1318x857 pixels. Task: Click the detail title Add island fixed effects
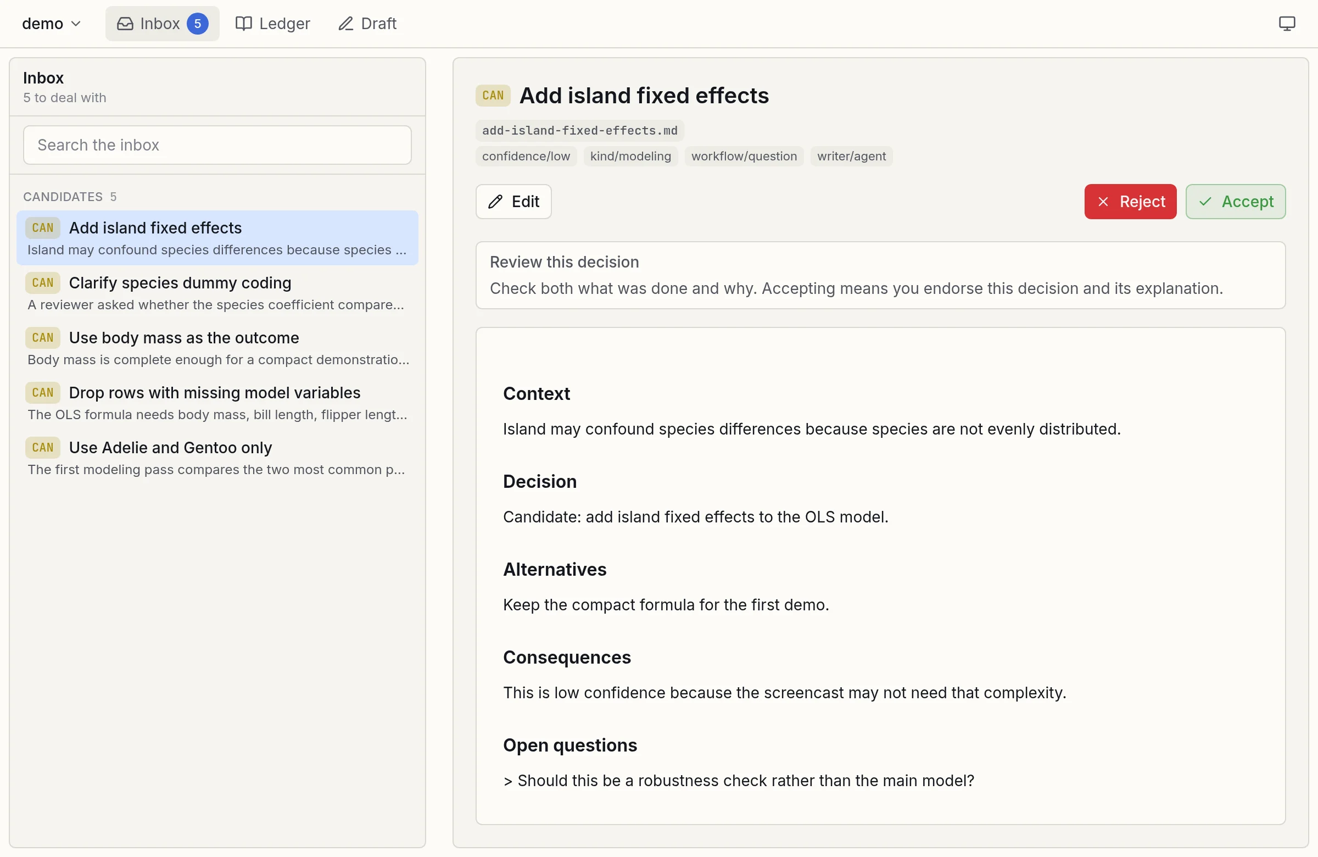pyautogui.click(x=644, y=95)
